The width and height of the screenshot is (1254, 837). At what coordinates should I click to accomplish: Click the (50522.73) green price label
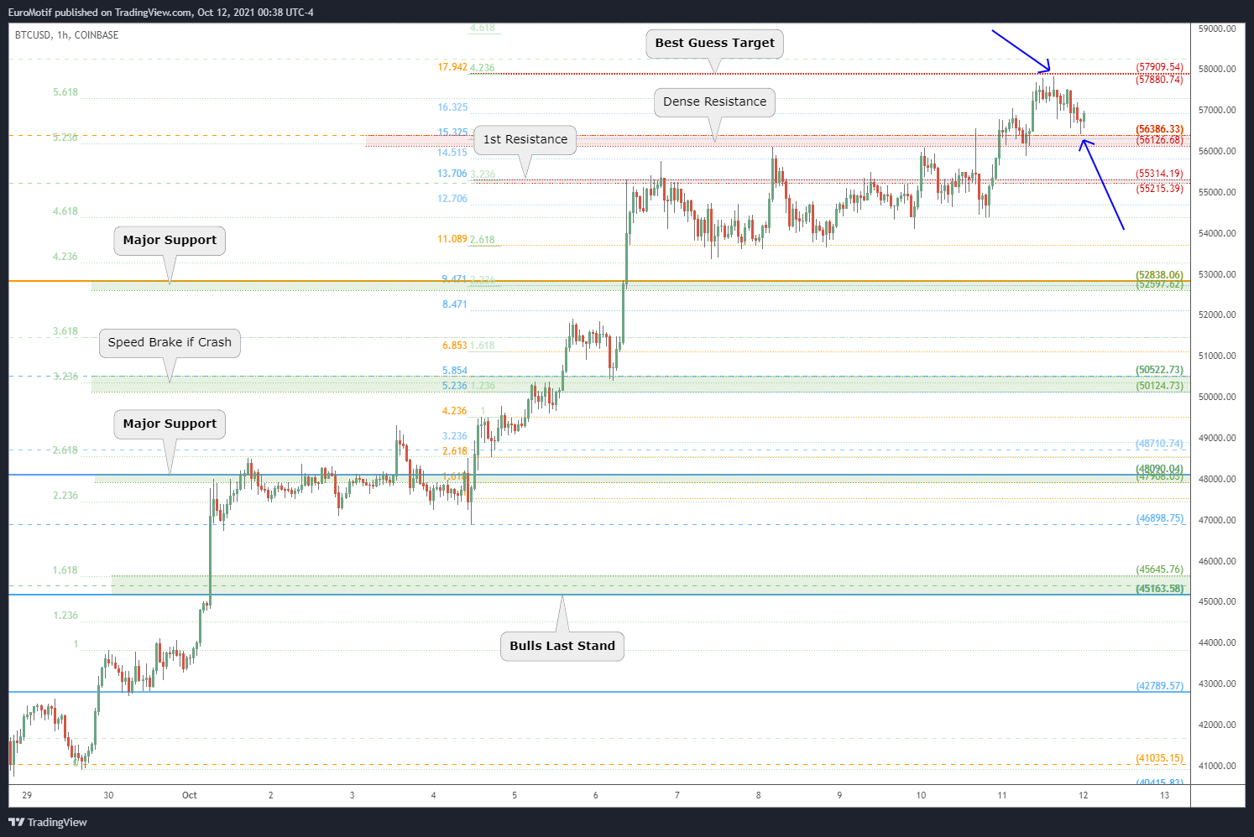[1159, 370]
